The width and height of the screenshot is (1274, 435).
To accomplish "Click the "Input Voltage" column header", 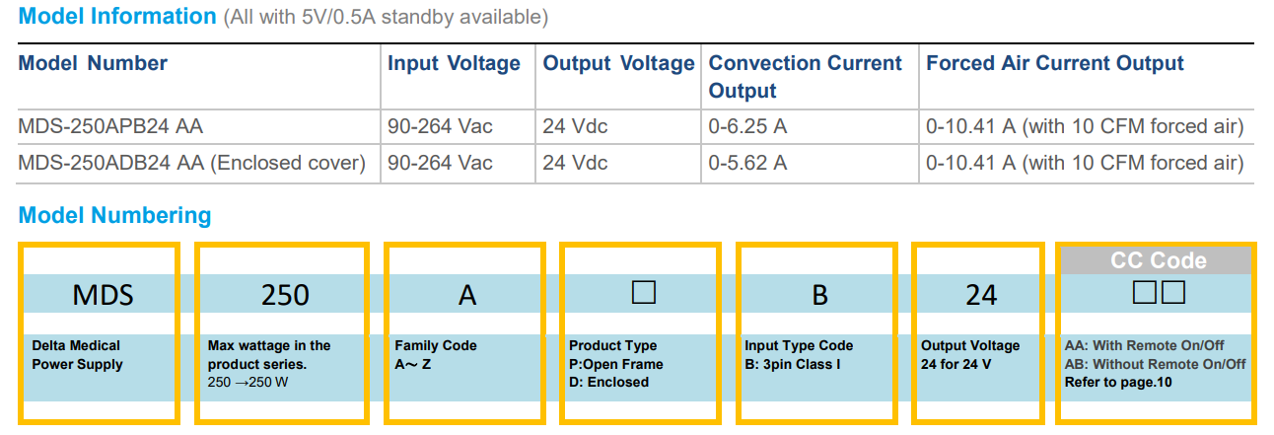I will (454, 64).
